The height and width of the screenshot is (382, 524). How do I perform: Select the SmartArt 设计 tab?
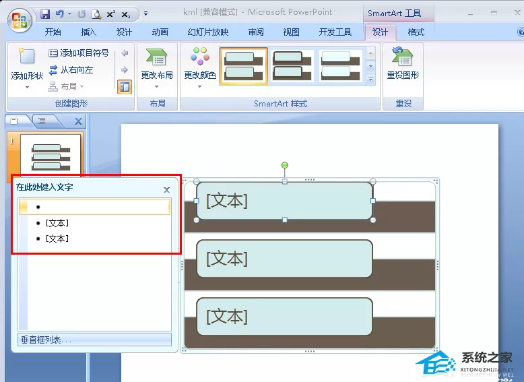point(381,32)
